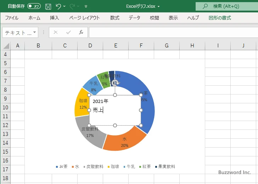Select row 4 header
Viewport: 258px width, 184px height.
point(5,54)
